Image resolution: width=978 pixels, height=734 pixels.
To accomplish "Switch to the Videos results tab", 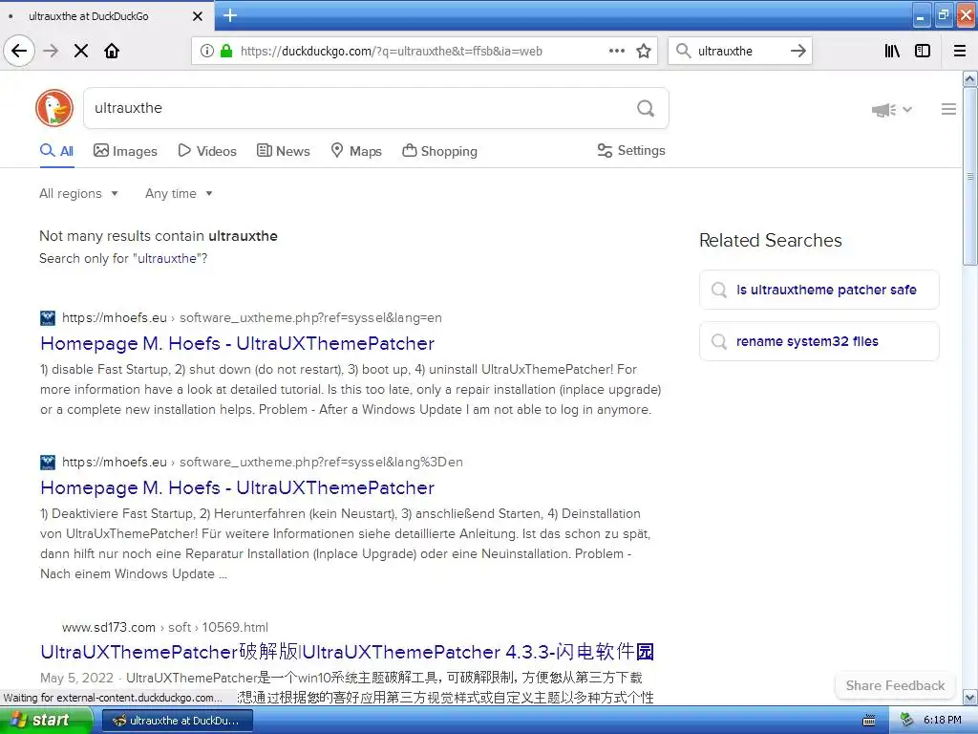I will [207, 151].
